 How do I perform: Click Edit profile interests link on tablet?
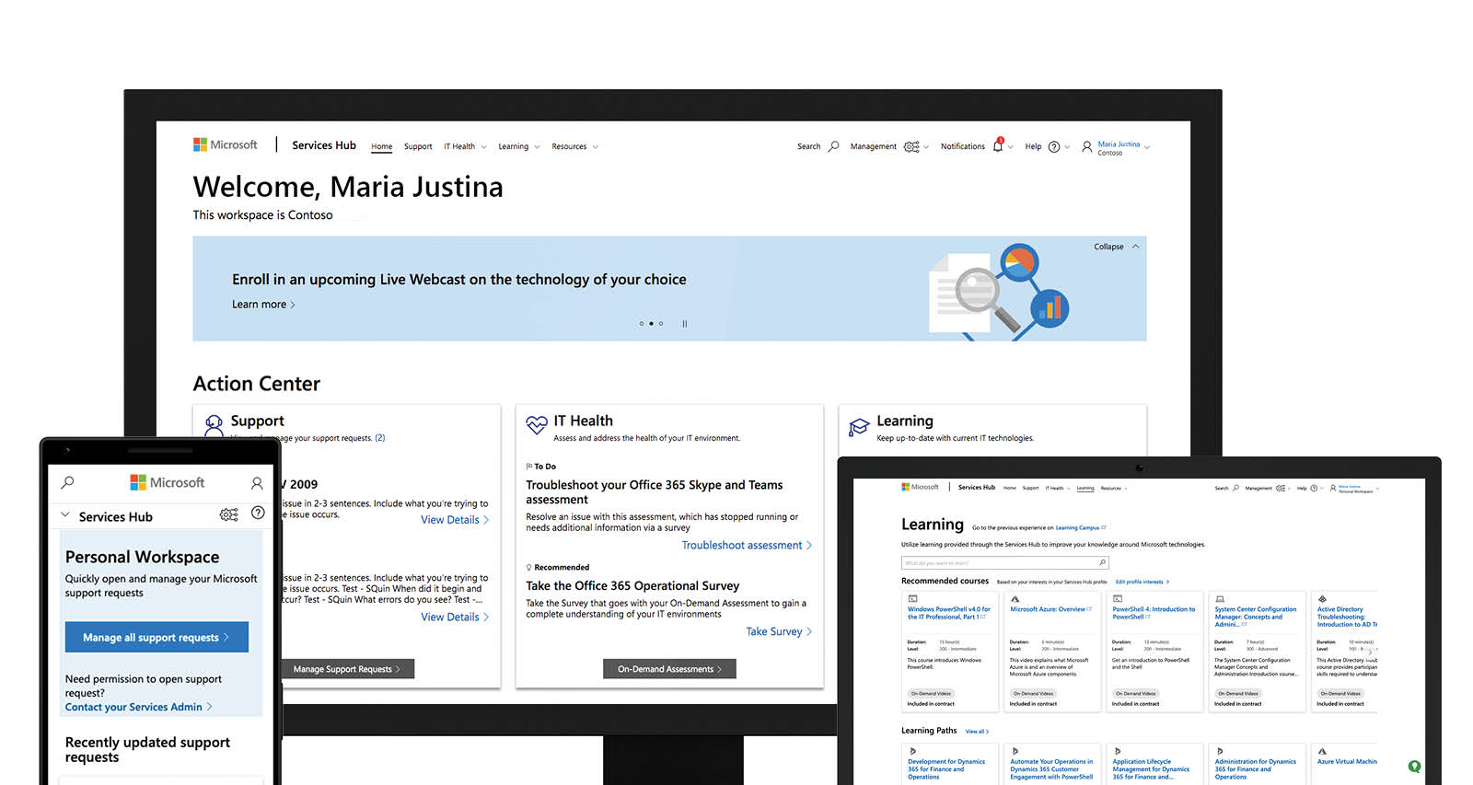pos(1142,582)
